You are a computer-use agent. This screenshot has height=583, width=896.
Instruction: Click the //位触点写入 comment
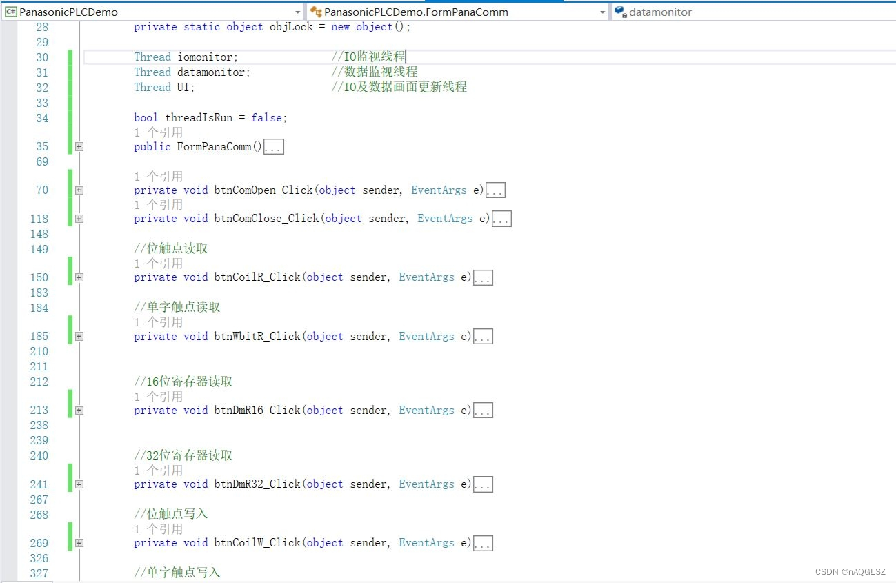click(170, 515)
